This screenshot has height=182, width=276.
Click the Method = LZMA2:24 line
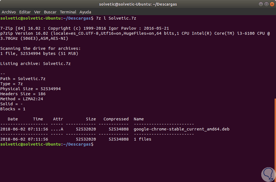(22, 99)
